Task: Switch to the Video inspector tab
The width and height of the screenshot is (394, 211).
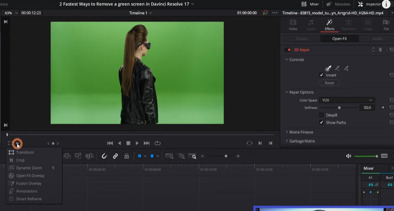Action: 293,25
